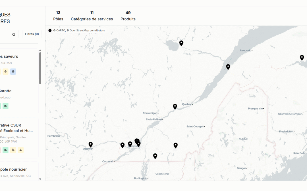
Task: Click the sidebar scrollbar down arrow
Action: (40, 179)
